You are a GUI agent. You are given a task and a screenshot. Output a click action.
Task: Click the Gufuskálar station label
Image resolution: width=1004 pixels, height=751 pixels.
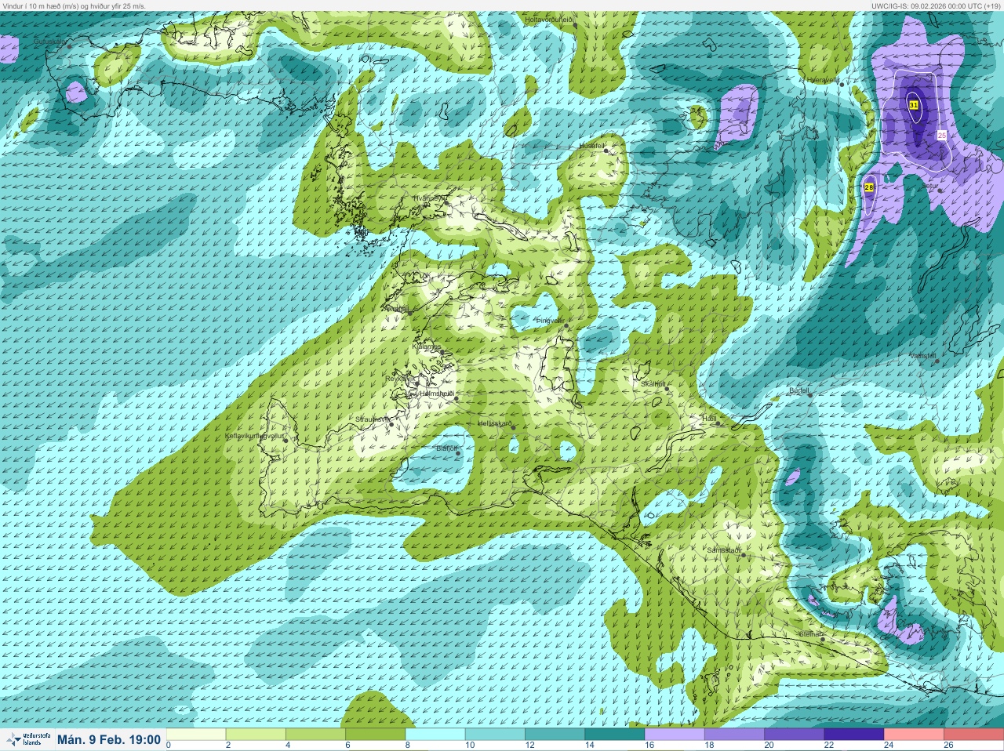click(x=49, y=41)
